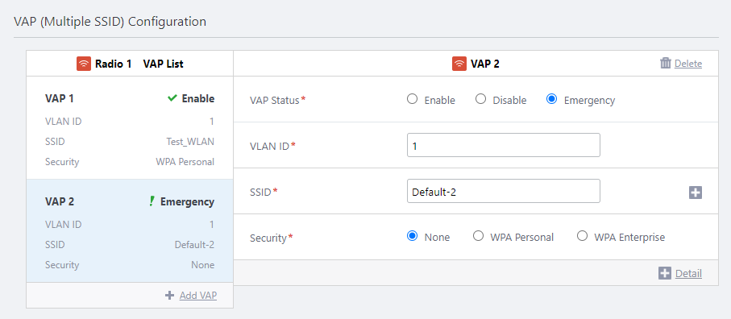Expand details with the Detail plus icon
The width and height of the screenshot is (731, 319).
point(665,273)
